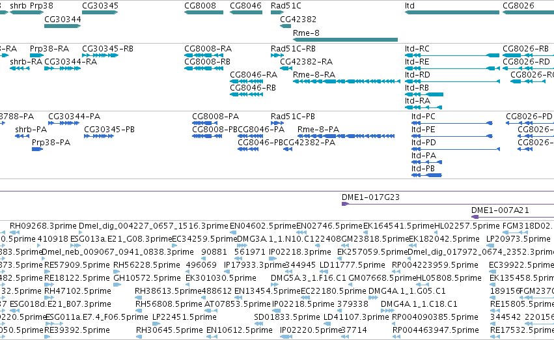Click the Rme-8-RA transcript
This screenshot has height=340, width=554.
tap(346, 81)
